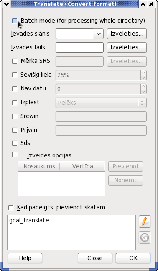158x271 pixels.
Task: Toggle the Mērķa SRS checkbox
Action: point(15,61)
